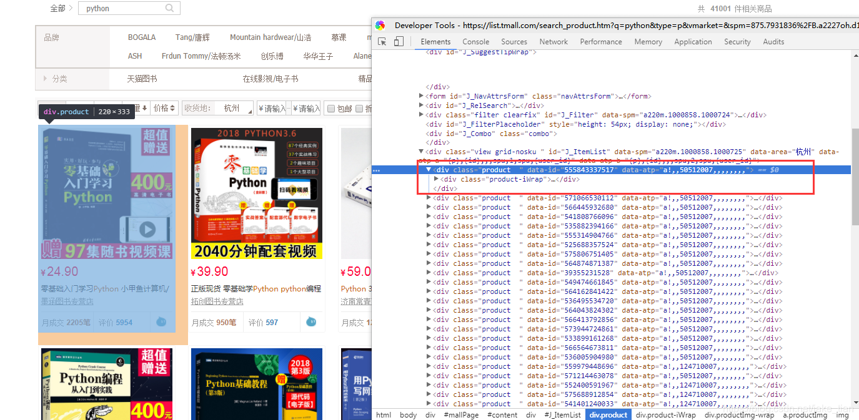
Task: Toggle the device toolbar icon in DevTools
Action: 399,42
